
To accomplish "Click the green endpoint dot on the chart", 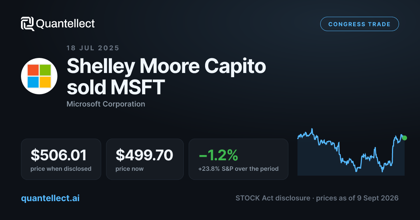I will click(x=405, y=138).
